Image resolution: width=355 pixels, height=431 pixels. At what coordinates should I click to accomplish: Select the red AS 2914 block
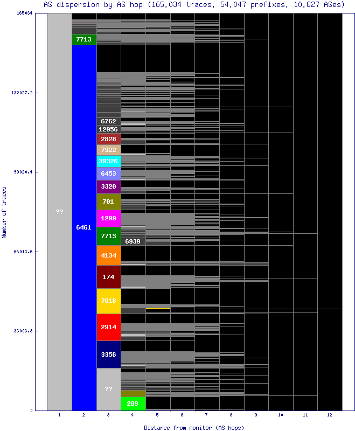tap(108, 327)
